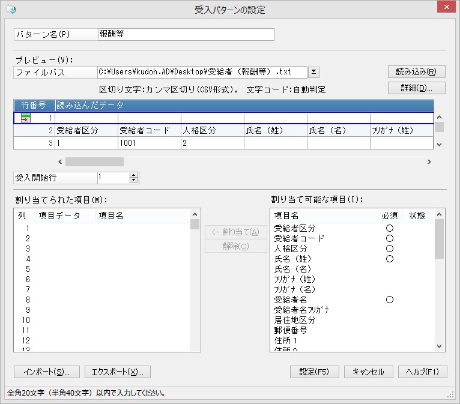
Task: Click the インポート(S)... button
Action: 47,372
